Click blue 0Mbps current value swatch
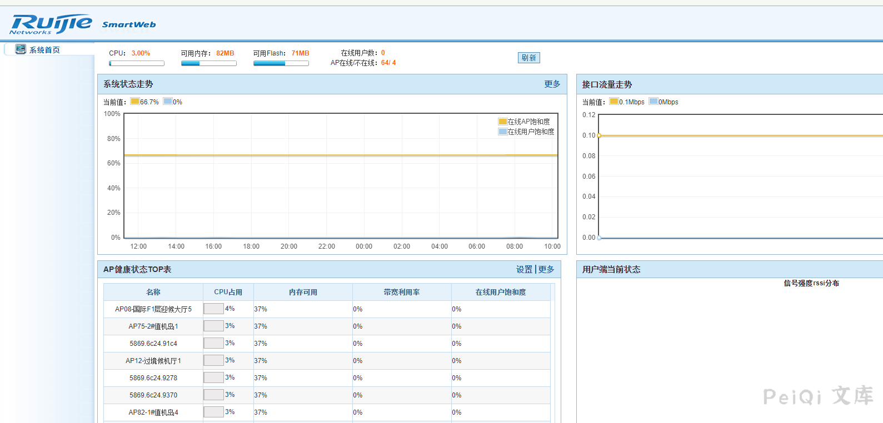 pos(653,102)
